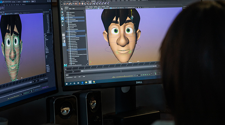Screen dimensions: 225x125
Task: Click the Scale Constraint shelf icon
Action: pyautogui.click(x=103, y=4)
